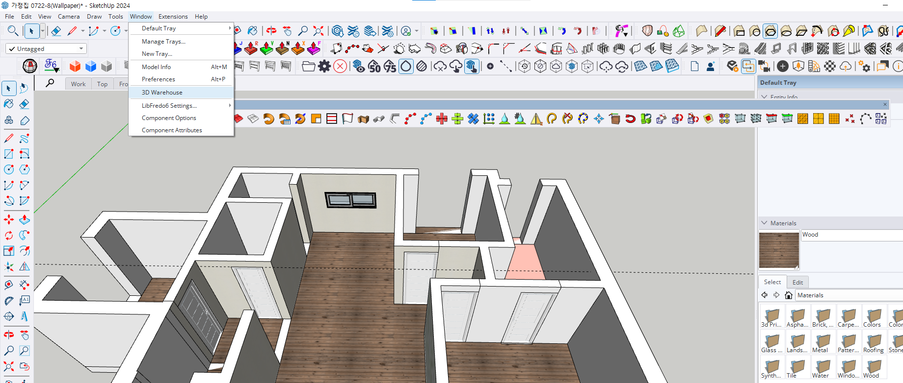Select the Make Component tool in left toolbar
Viewport: 903px width, 383px height.
[x=9, y=120]
